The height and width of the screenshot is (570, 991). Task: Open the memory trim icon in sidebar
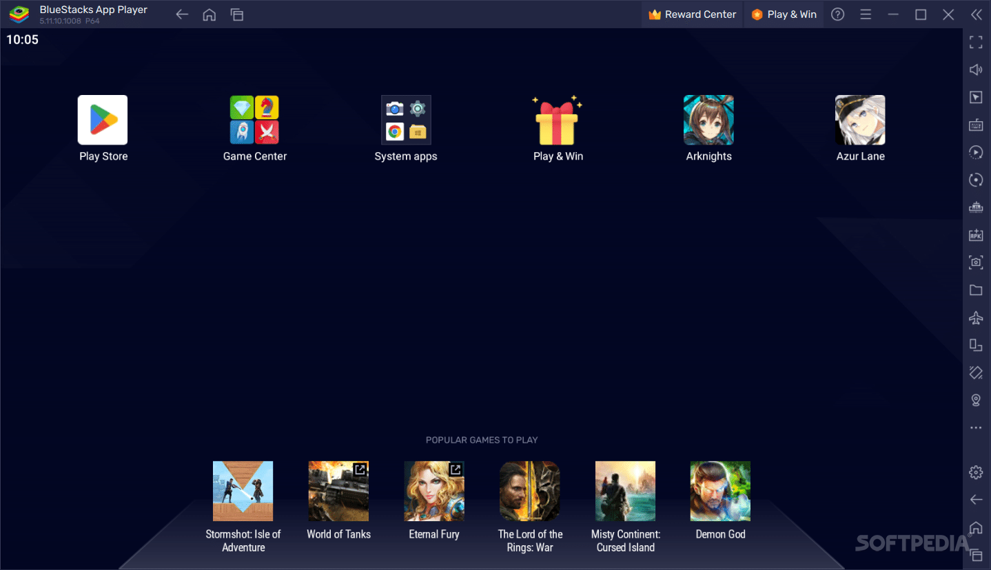click(976, 207)
